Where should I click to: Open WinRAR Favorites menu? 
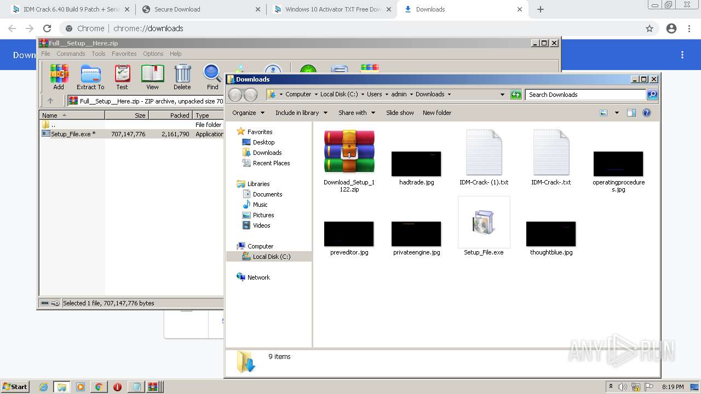click(124, 54)
